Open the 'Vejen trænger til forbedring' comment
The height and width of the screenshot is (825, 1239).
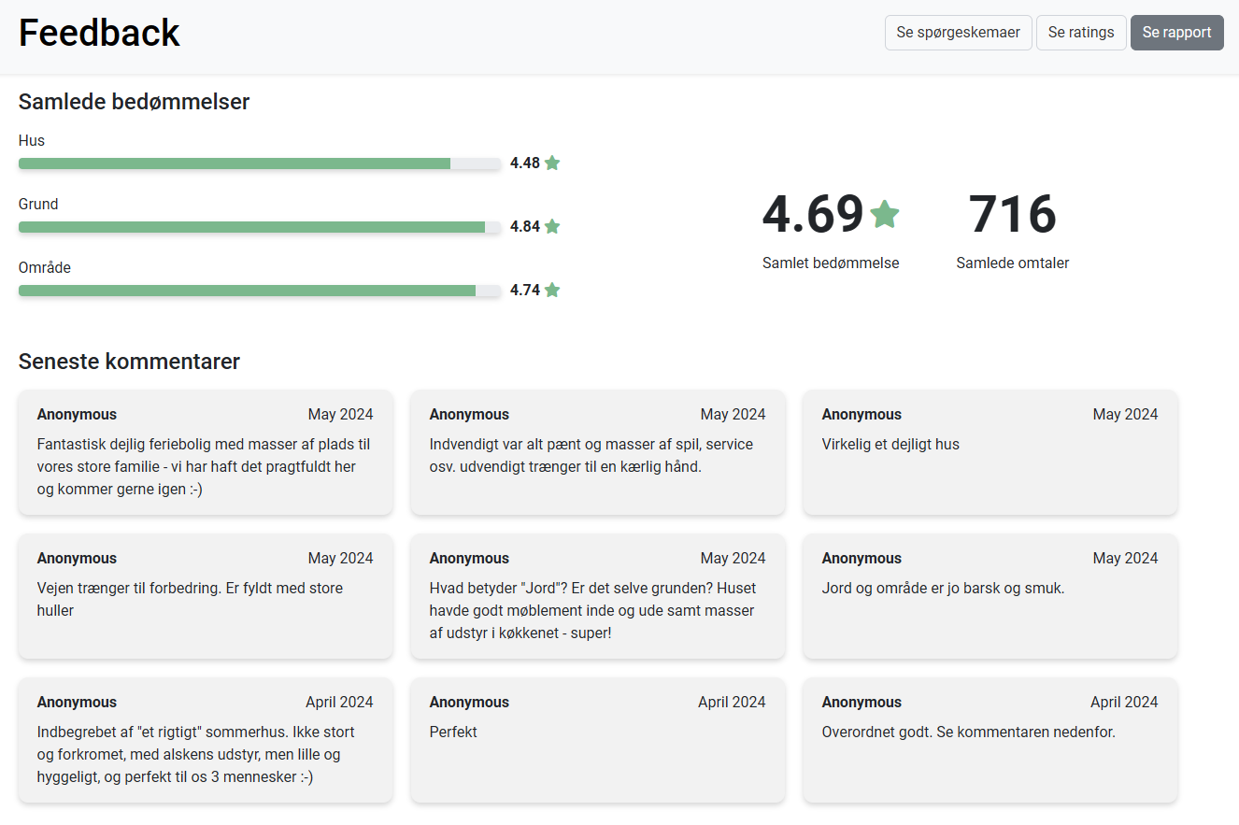[205, 597]
